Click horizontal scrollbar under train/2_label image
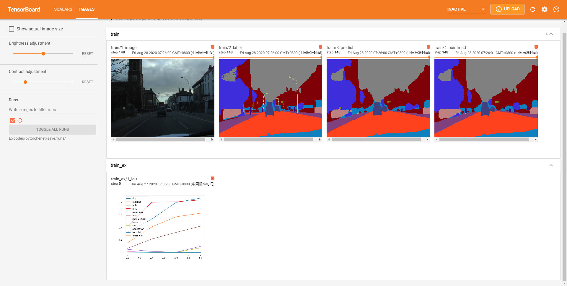The width and height of the screenshot is (567, 286). (268, 140)
